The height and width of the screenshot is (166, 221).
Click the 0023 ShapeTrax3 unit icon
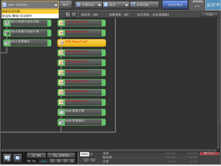pyautogui.click(x=61, y=43)
